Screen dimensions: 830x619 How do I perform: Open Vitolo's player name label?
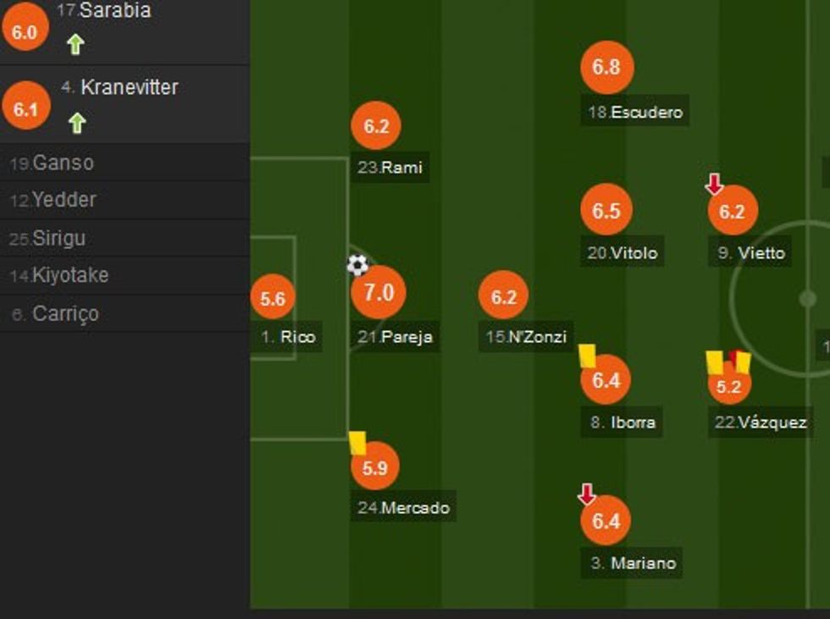[623, 253]
